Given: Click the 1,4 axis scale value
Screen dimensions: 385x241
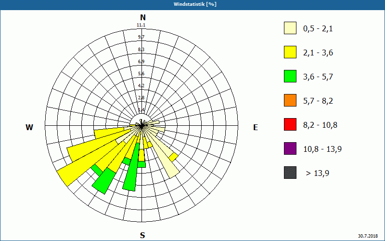Looking at the screenshot, I should 141,110.
